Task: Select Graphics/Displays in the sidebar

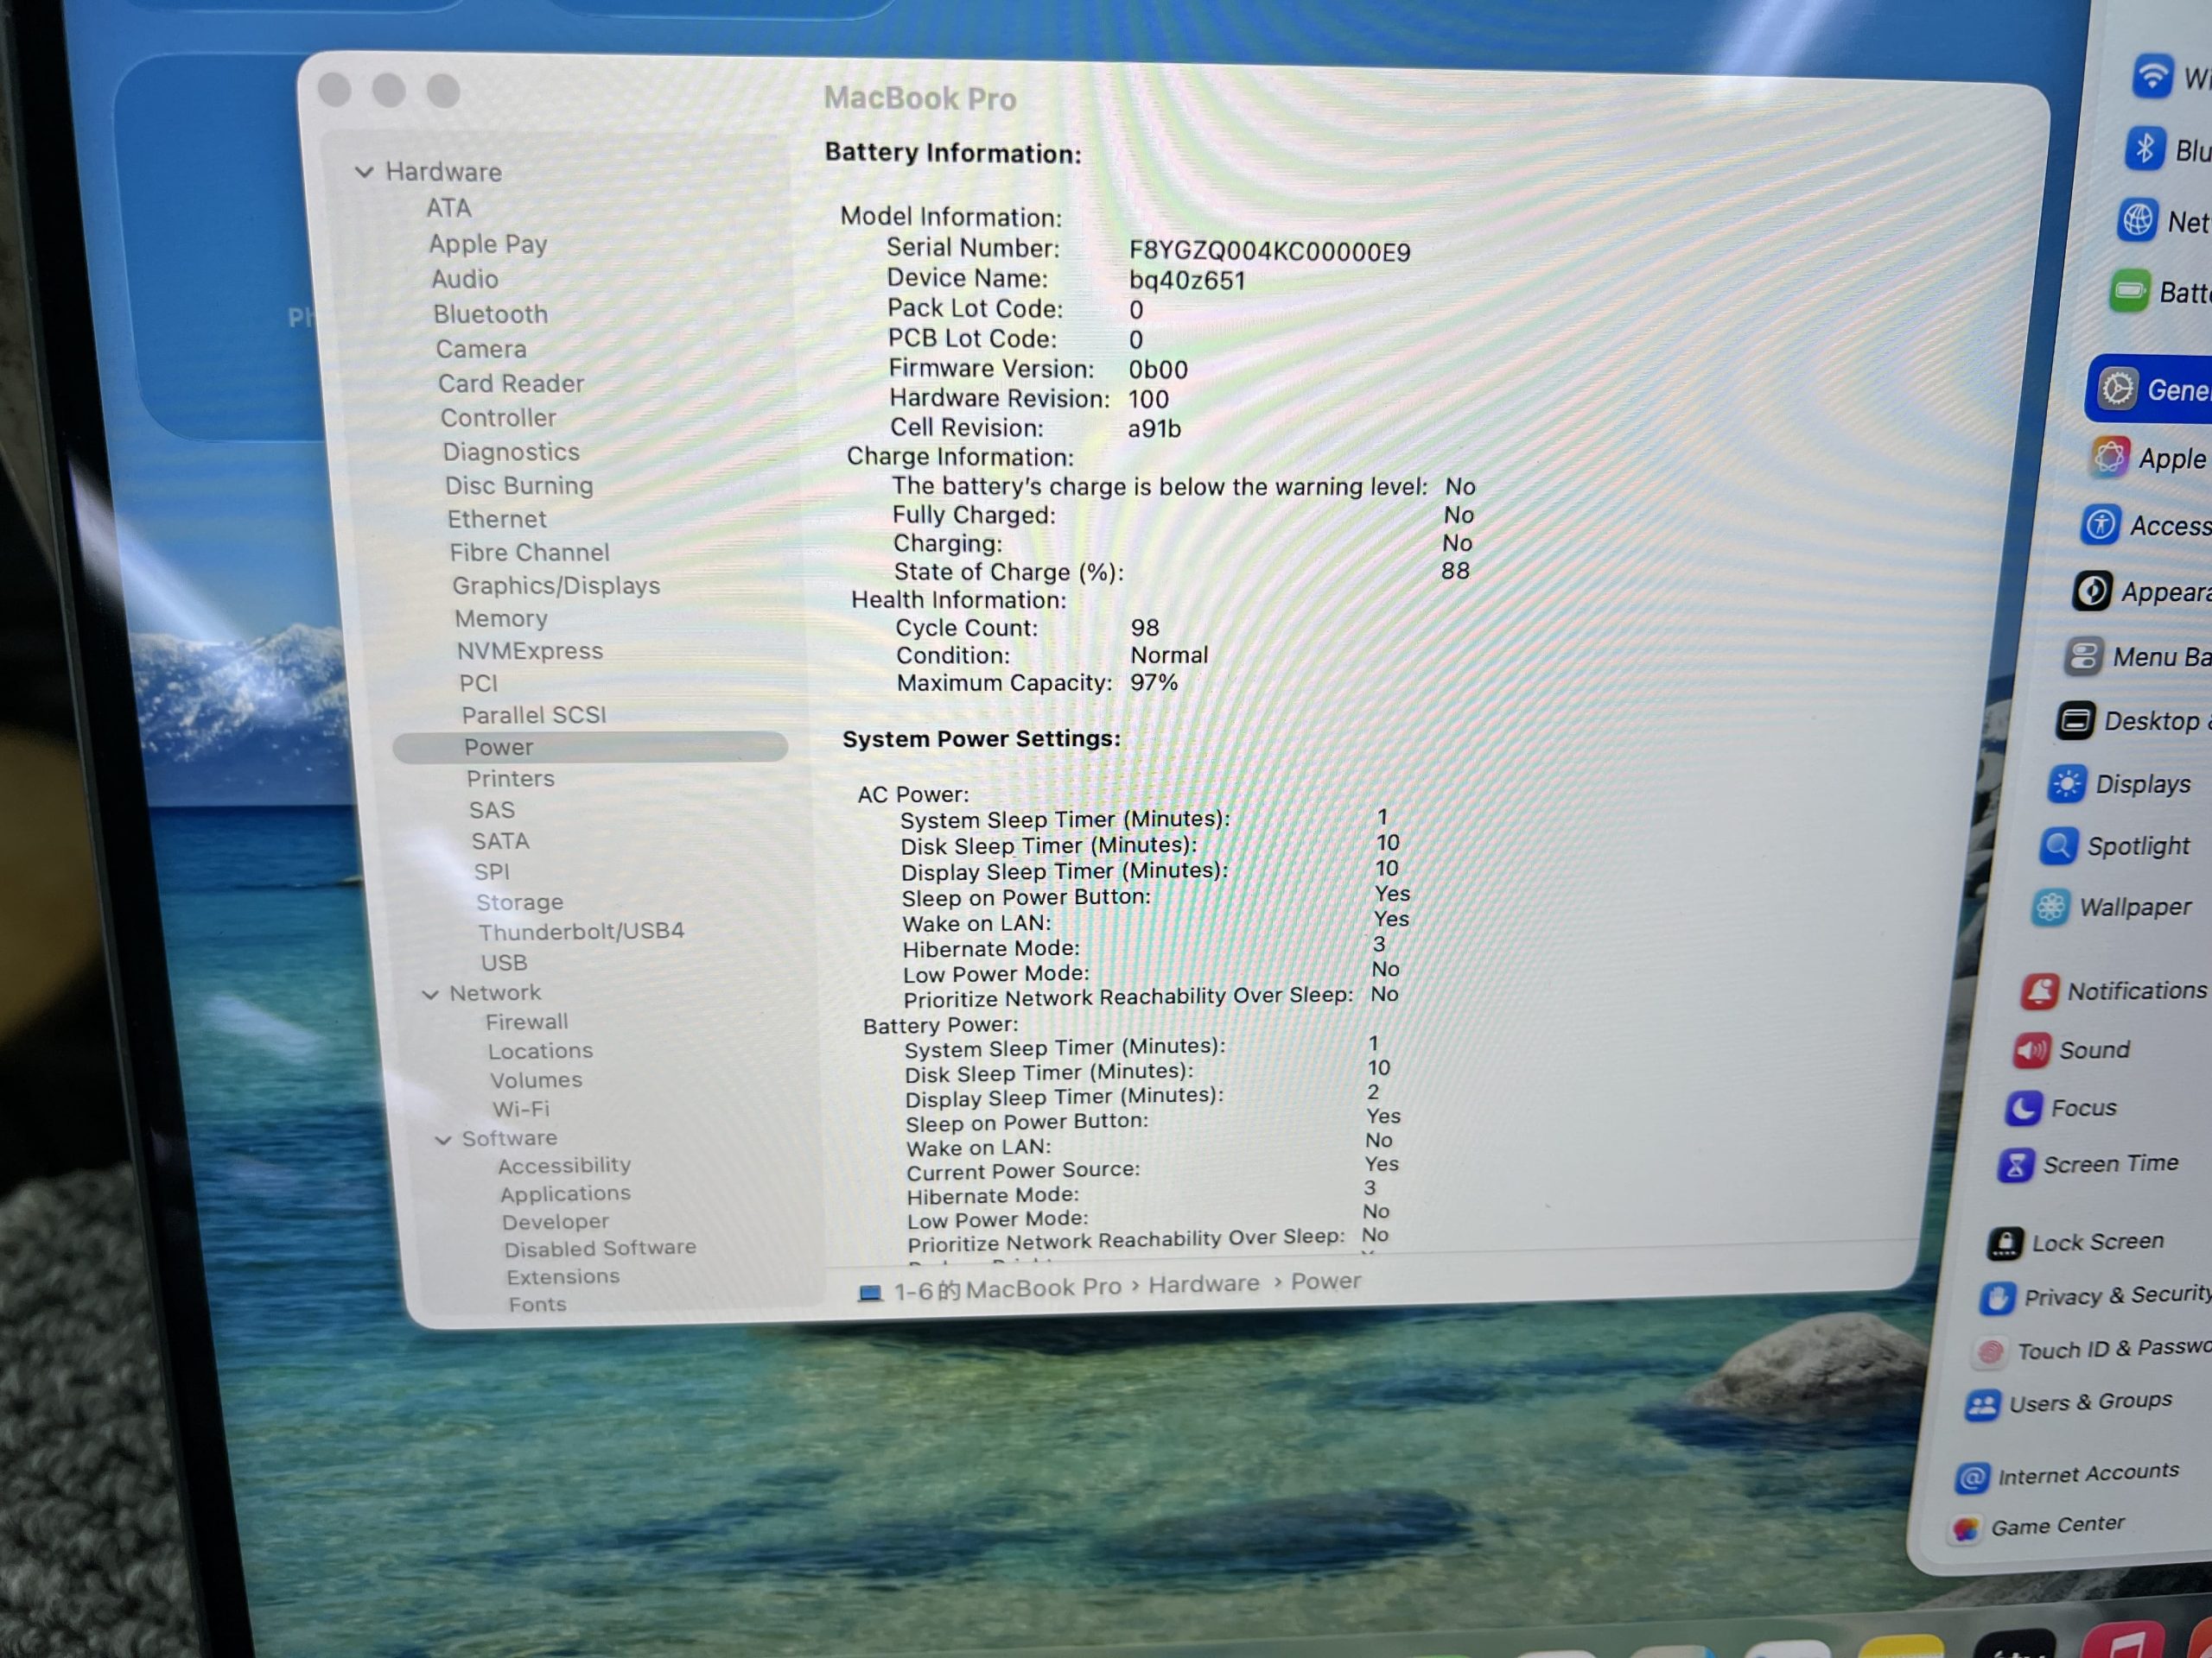Action: [556, 585]
